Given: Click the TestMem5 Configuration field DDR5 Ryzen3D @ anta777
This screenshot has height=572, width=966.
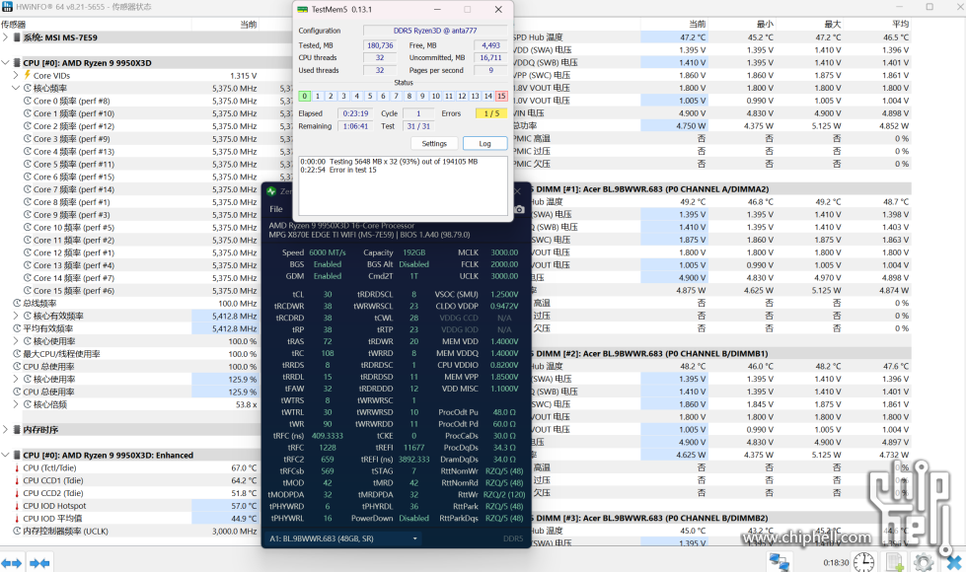Looking at the screenshot, I should click(435, 31).
